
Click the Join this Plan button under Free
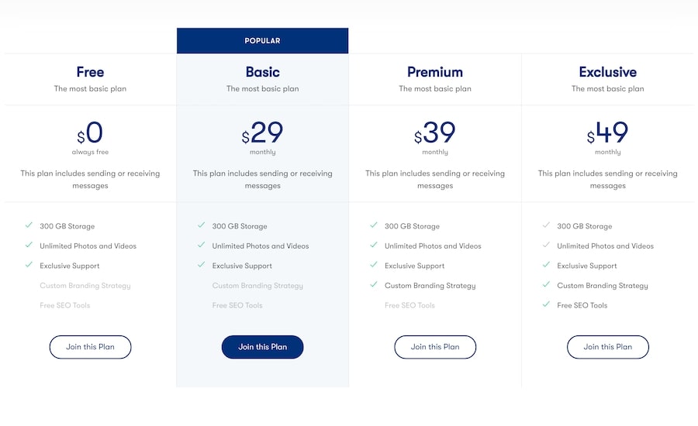[x=90, y=347]
